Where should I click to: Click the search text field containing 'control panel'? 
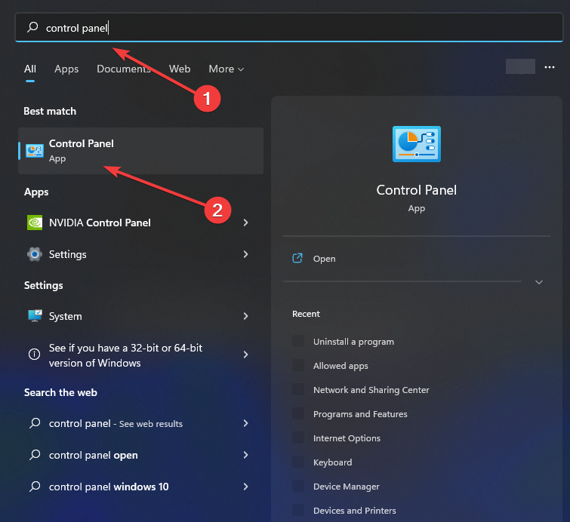(289, 28)
